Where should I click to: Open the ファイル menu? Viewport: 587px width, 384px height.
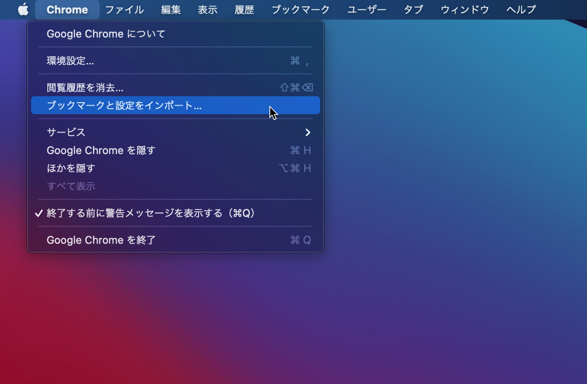pyautogui.click(x=124, y=10)
